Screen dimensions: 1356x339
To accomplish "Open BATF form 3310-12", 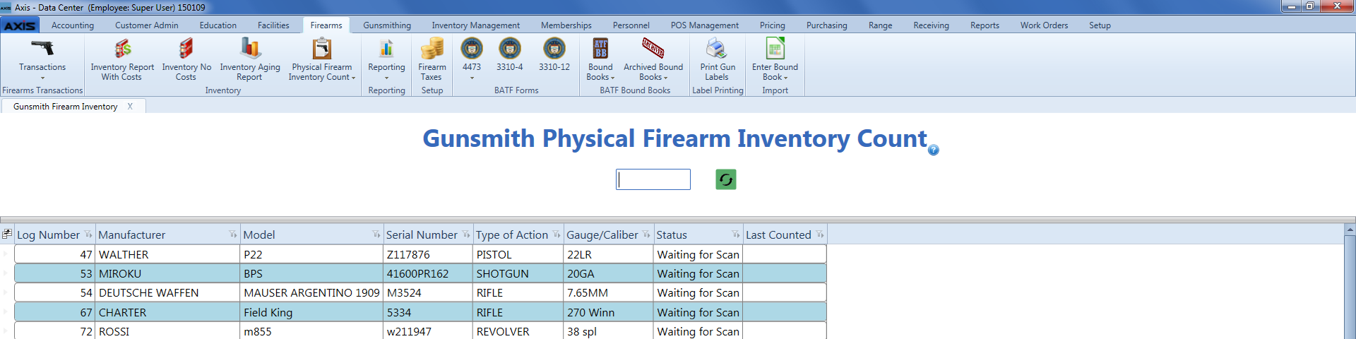I will coord(554,55).
